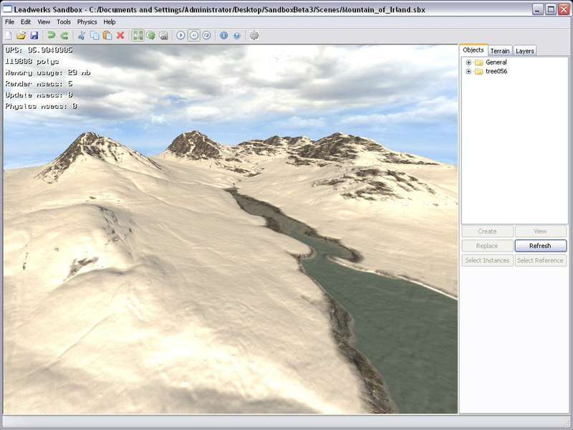The image size is (573, 430).
Task: Start physics simulation with play button
Action: [180, 35]
